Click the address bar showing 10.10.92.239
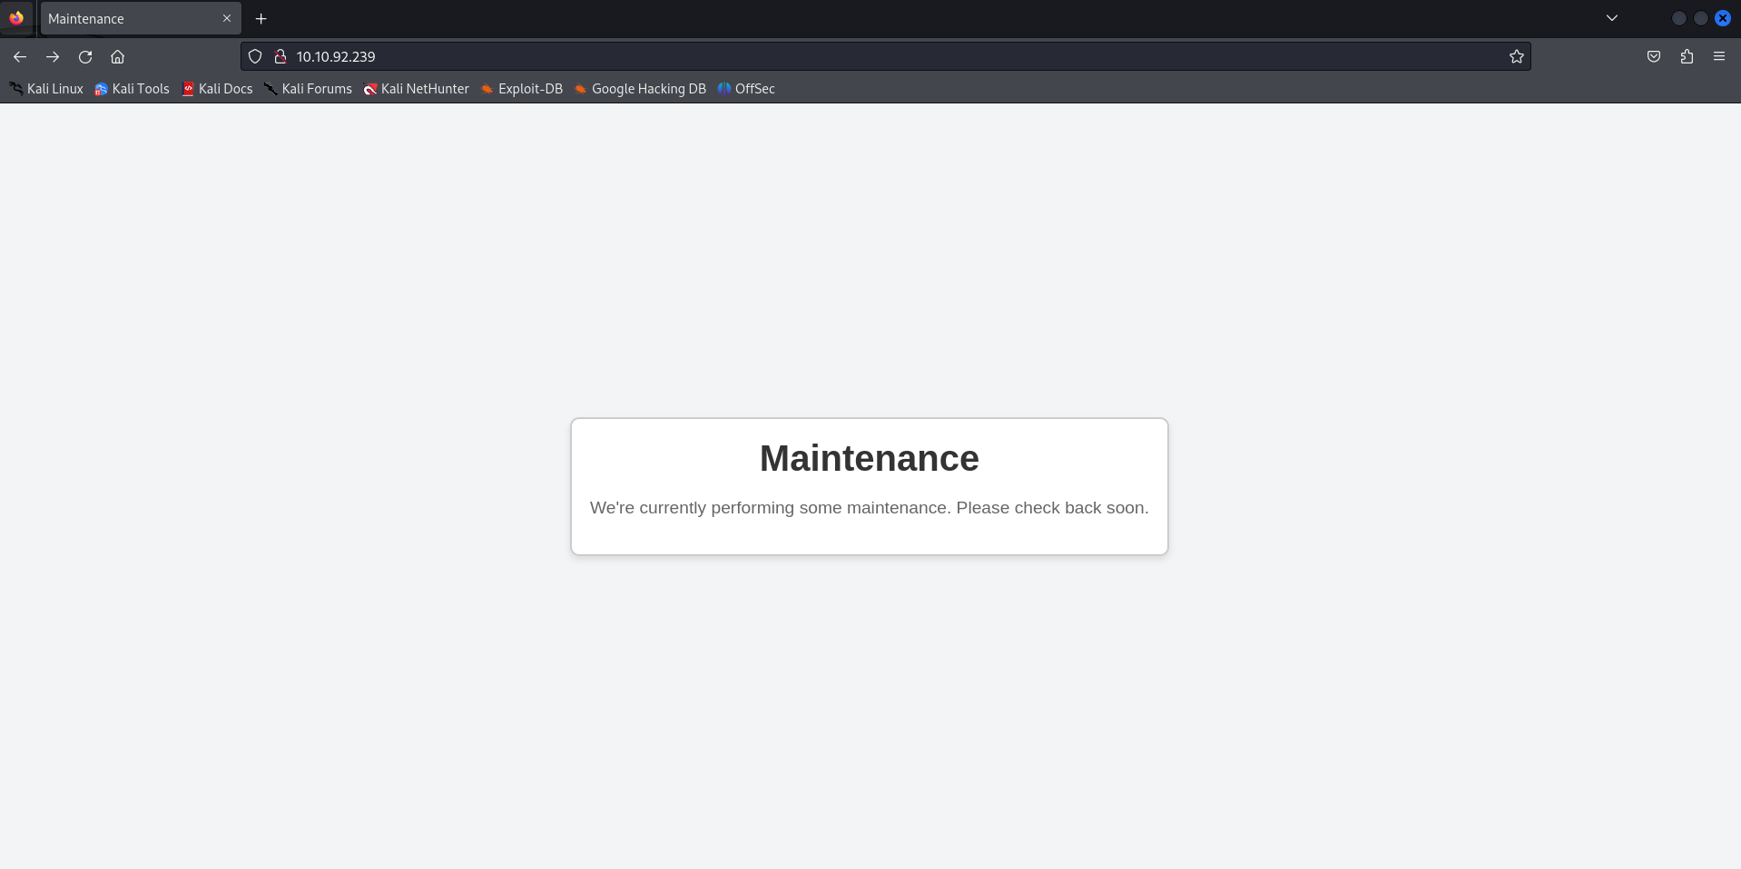Viewport: 1741px width, 869px height. pyautogui.click(x=885, y=56)
